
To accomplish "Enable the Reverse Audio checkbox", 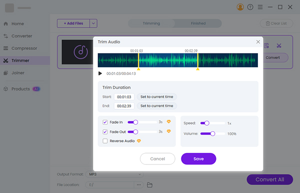I will [x=105, y=141].
